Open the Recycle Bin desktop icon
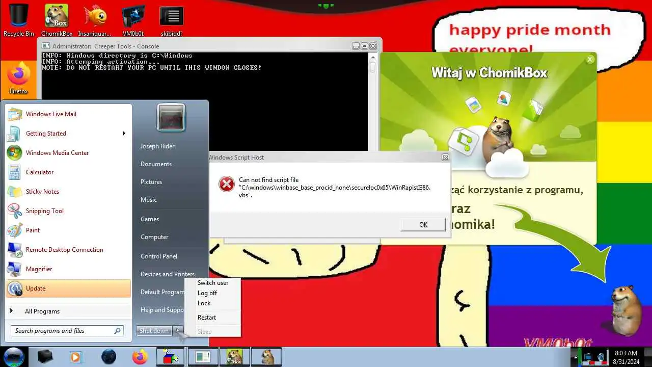Screen dimensions: 652x367 19,20
